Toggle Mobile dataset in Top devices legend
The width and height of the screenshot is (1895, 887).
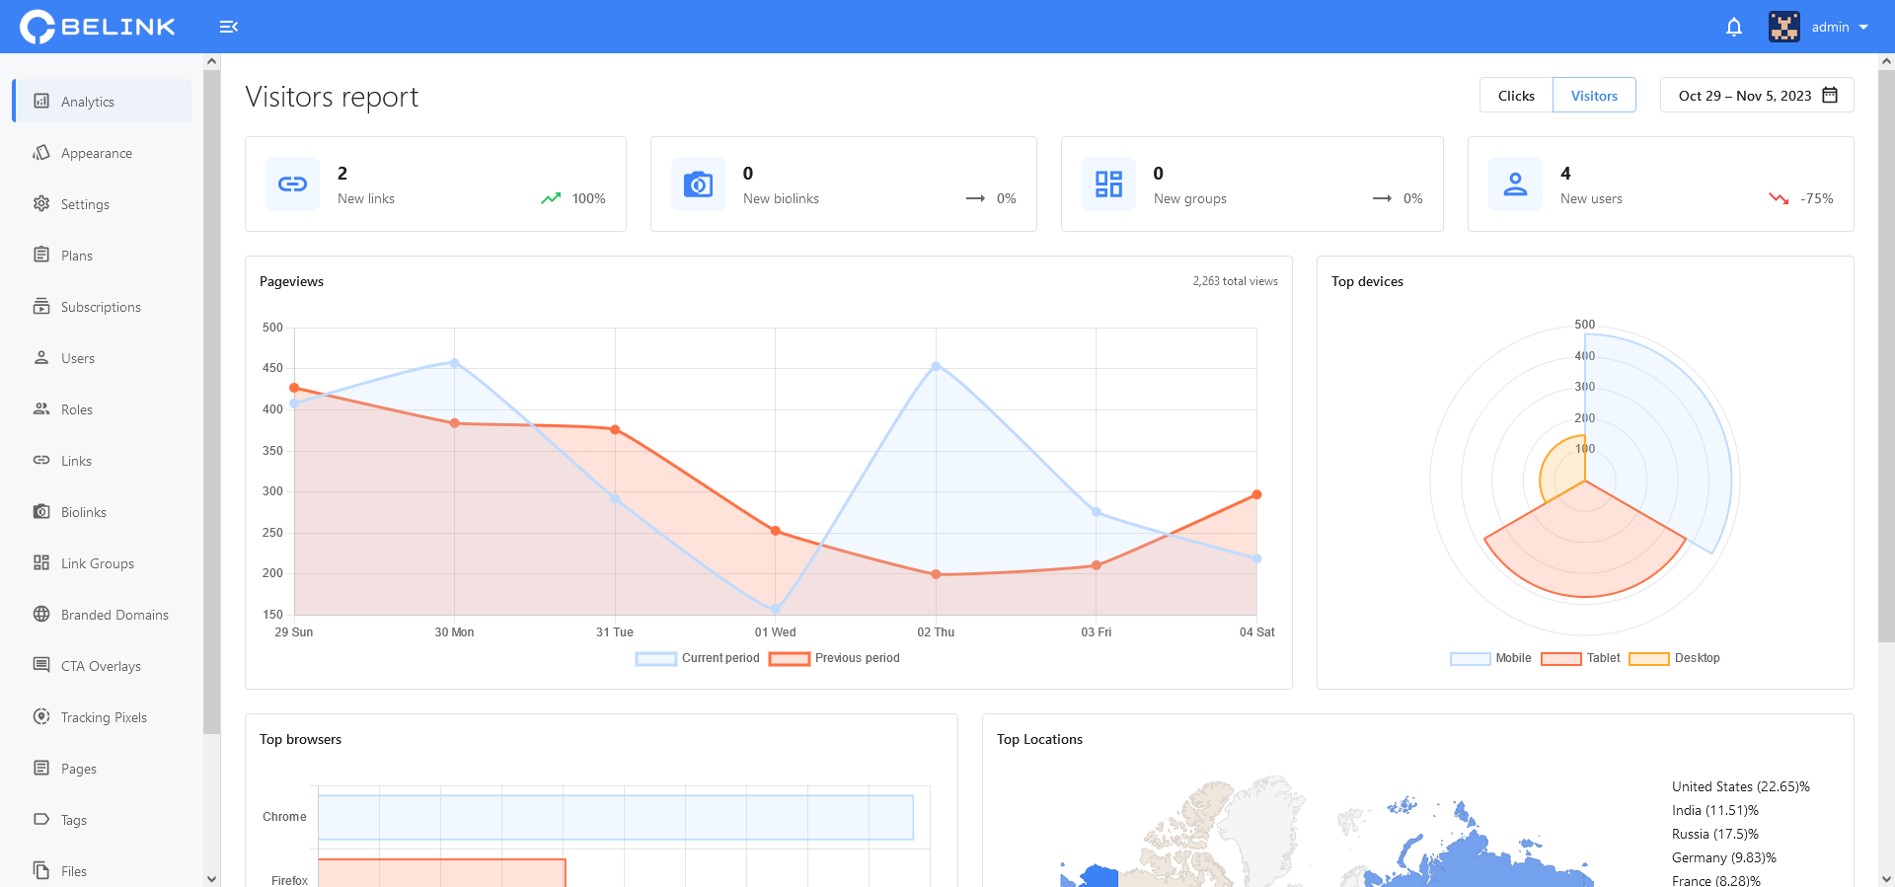coord(1490,658)
